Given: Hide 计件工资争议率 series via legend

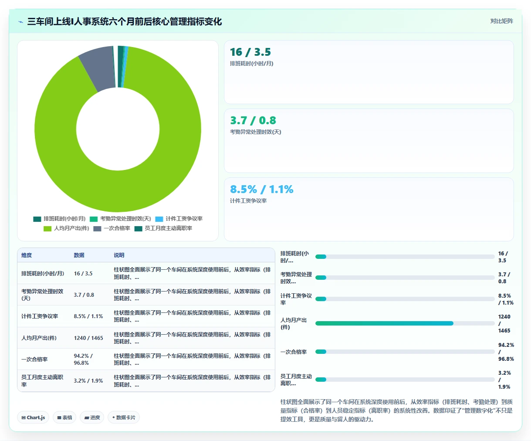Looking at the screenshot, I should (x=179, y=219).
